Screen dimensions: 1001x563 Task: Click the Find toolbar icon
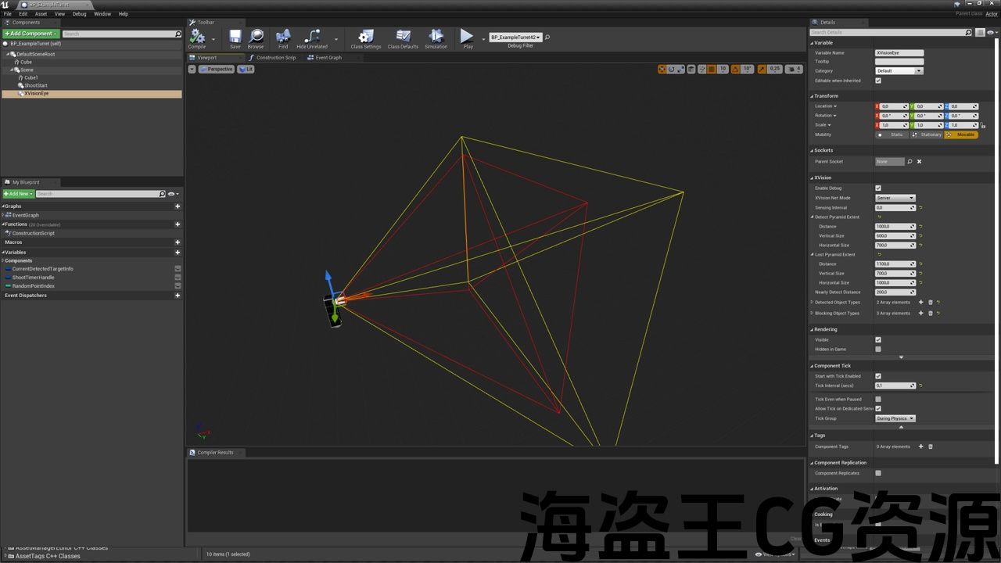[283, 37]
